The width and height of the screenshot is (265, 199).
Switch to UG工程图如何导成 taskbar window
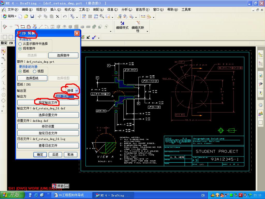click(71, 195)
